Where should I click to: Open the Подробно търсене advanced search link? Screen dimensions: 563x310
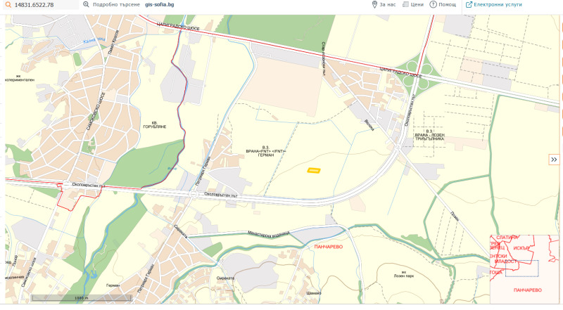[x=116, y=5]
